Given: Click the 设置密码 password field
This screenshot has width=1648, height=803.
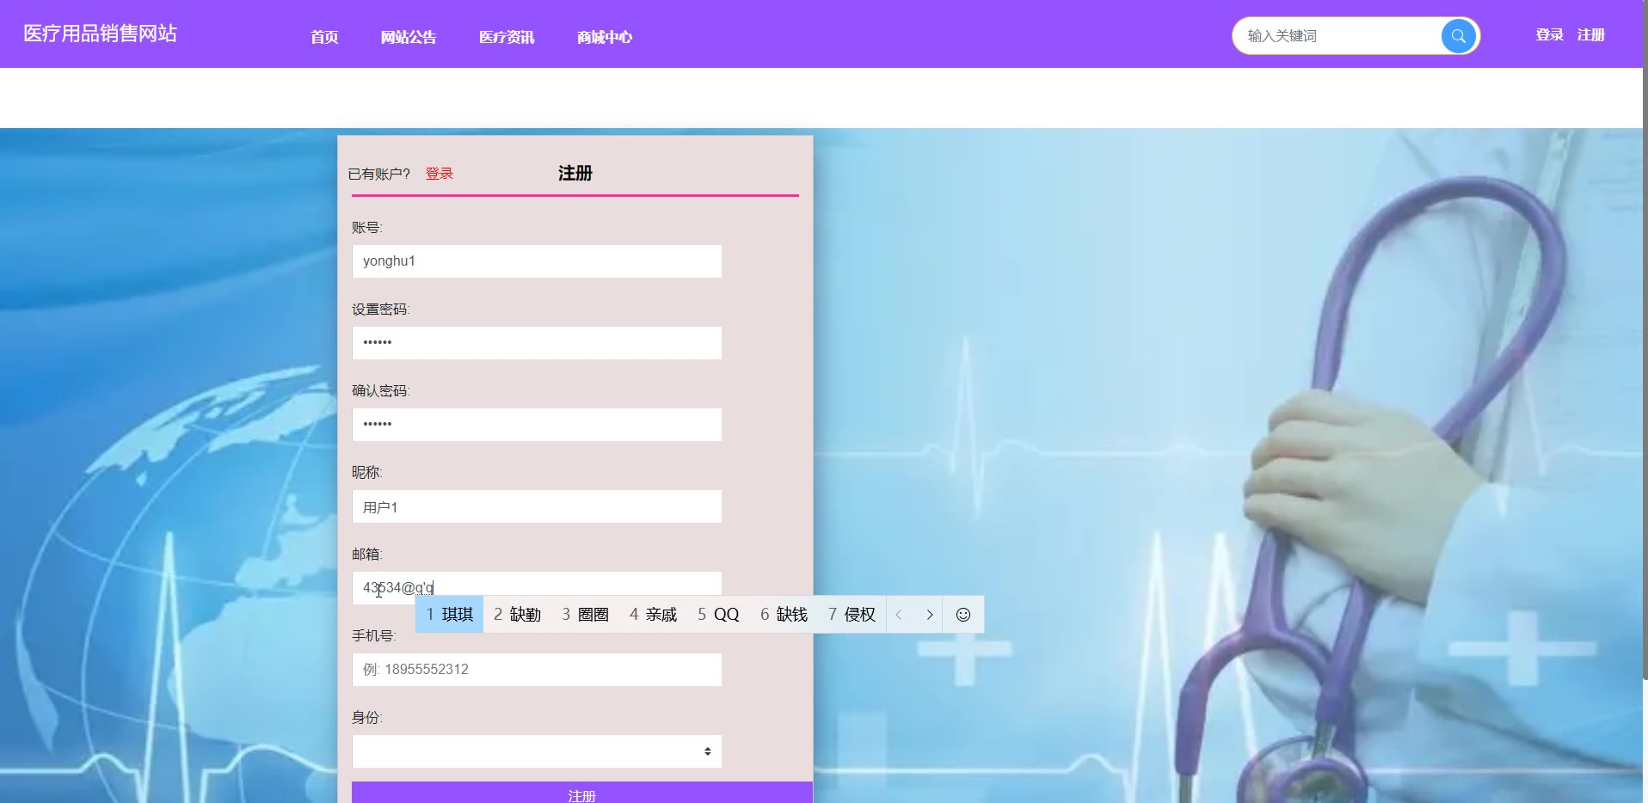Looking at the screenshot, I should click(537, 343).
